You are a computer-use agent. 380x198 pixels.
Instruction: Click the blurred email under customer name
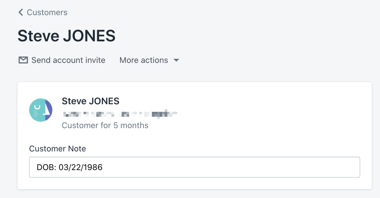coord(119,114)
